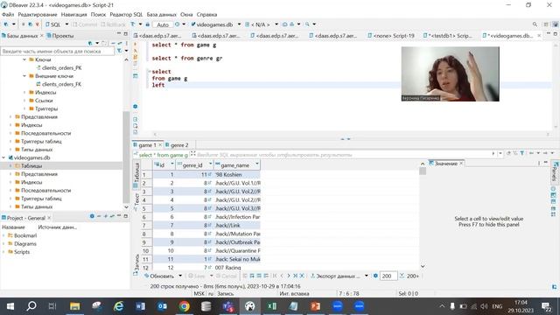This screenshot has height=315, width=560.
Task: Click the .hack//Link cell
Action: 237,226
